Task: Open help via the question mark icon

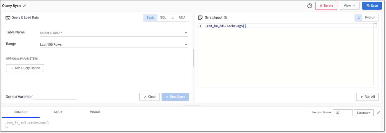Action: click(x=310, y=6)
